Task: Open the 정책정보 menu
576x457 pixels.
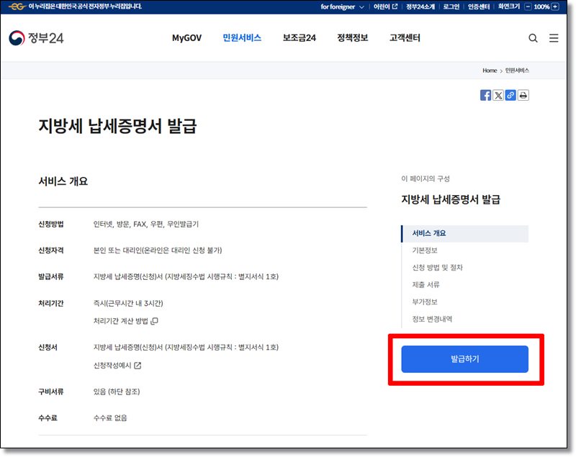Action: pos(352,38)
